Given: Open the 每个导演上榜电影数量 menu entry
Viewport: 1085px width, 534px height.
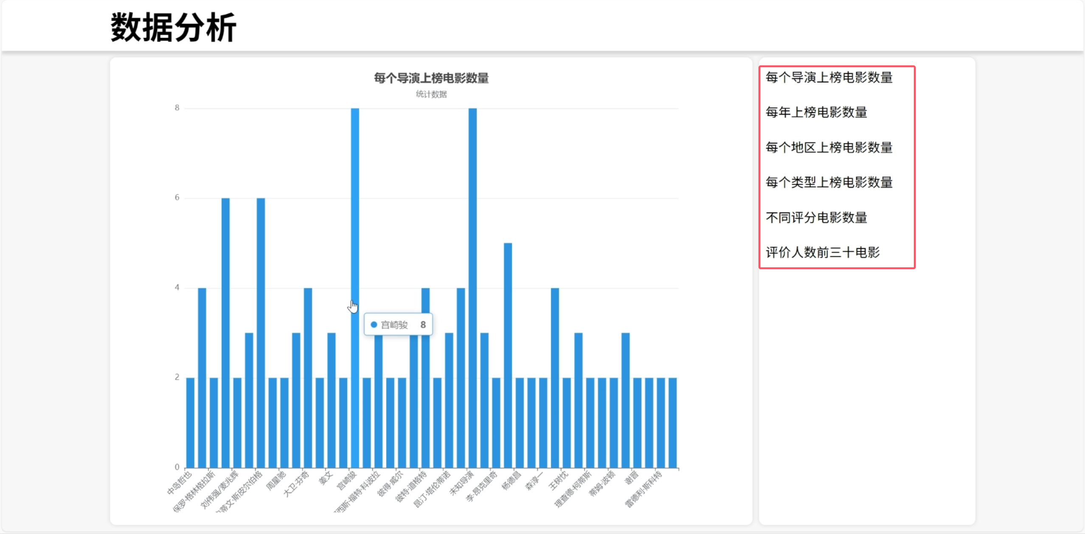Looking at the screenshot, I should click(x=829, y=77).
